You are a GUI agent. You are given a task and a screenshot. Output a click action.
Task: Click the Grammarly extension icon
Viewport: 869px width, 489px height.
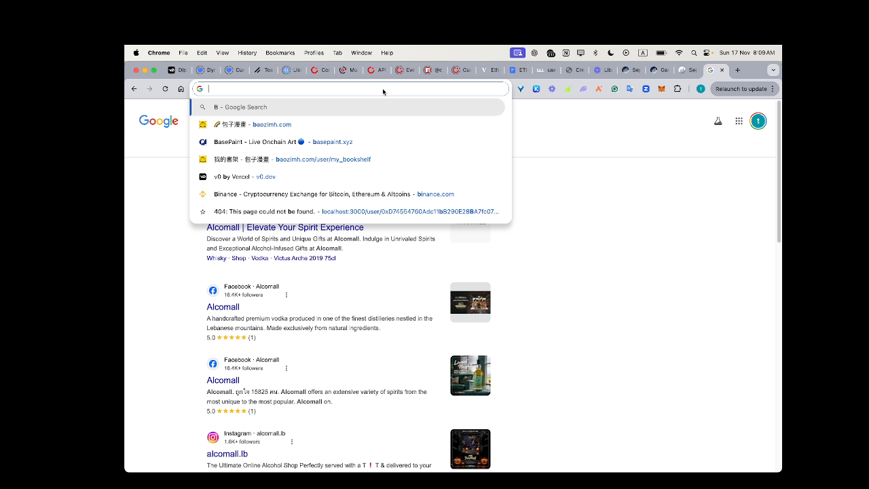tap(614, 89)
